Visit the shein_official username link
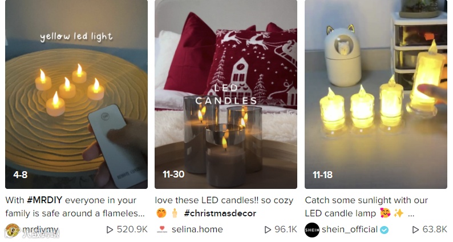Screen dimensions: 453x242 click(x=350, y=229)
